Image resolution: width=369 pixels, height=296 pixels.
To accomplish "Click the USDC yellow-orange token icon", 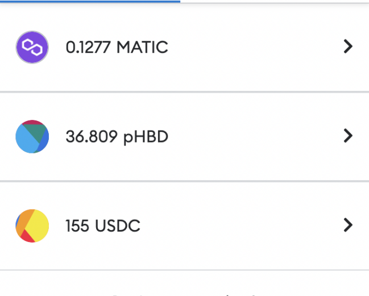I will [x=32, y=226].
